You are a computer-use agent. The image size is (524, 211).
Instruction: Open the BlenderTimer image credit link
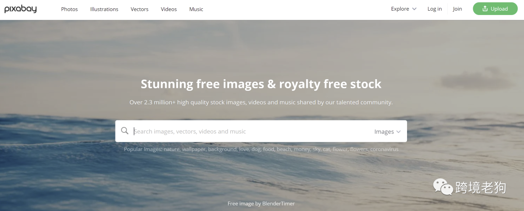coord(278,203)
